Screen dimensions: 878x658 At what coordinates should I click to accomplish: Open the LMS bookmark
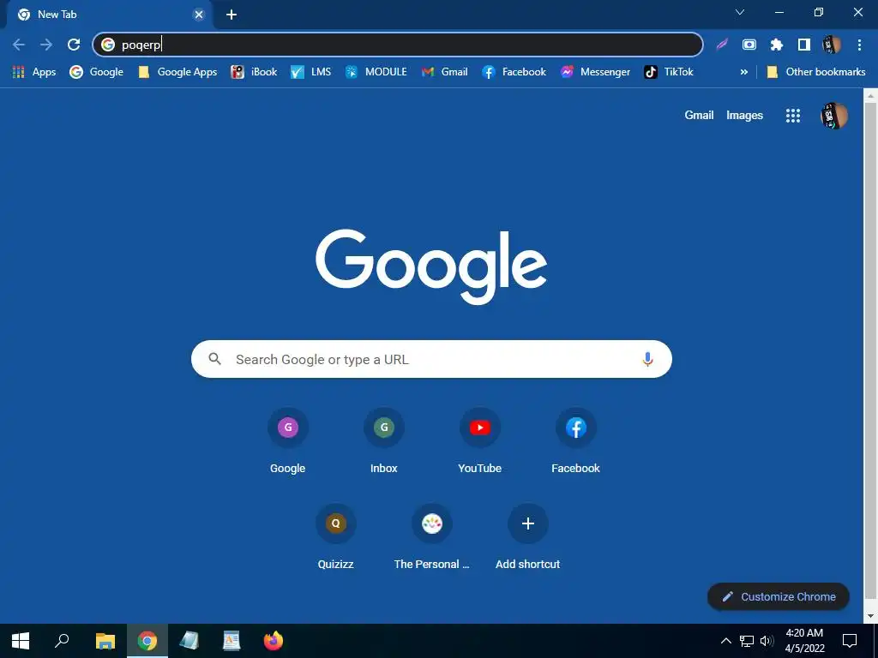point(310,72)
